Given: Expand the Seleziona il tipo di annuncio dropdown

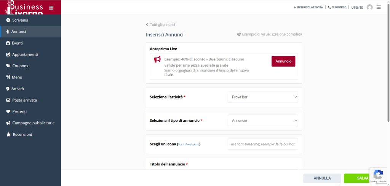Looking at the screenshot, I should 263,121.
